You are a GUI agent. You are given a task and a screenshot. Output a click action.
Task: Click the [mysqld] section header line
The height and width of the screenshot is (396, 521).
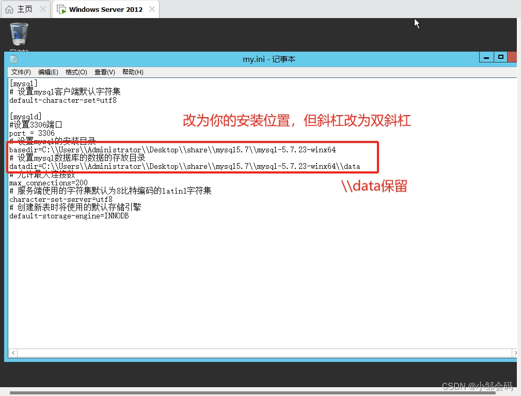(26, 117)
